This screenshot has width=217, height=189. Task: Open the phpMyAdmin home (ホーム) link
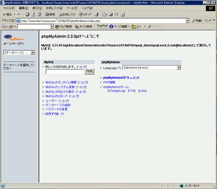116,87
